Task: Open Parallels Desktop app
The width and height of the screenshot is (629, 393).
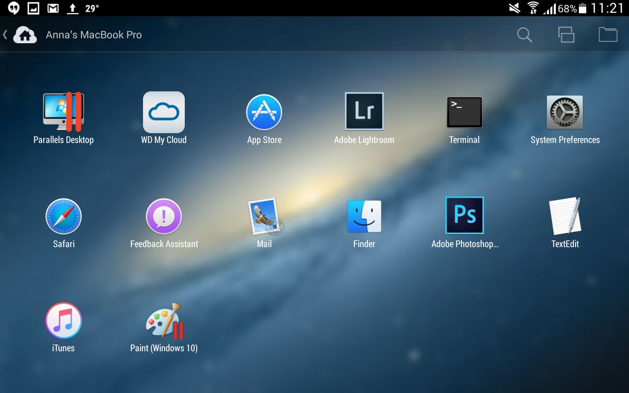Action: pyautogui.click(x=63, y=112)
